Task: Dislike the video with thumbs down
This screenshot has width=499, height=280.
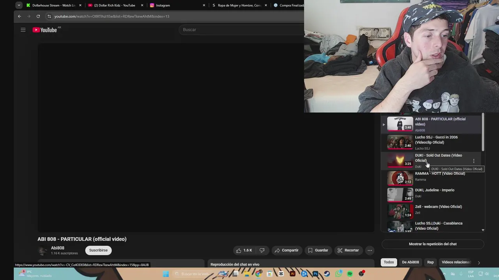Action: (x=262, y=250)
